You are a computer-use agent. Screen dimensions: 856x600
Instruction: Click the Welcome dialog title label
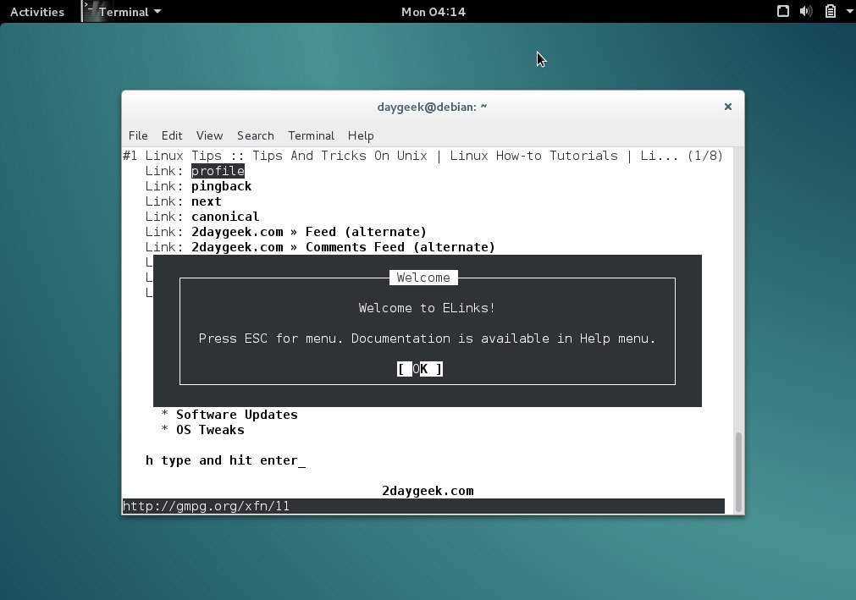(423, 278)
